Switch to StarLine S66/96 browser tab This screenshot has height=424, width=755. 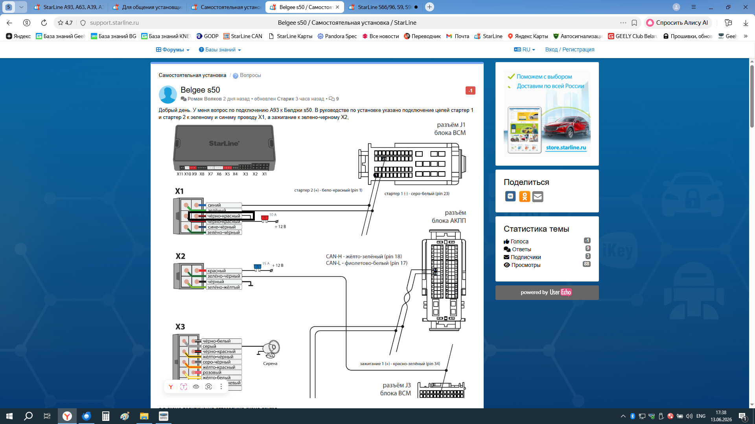tap(383, 7)
